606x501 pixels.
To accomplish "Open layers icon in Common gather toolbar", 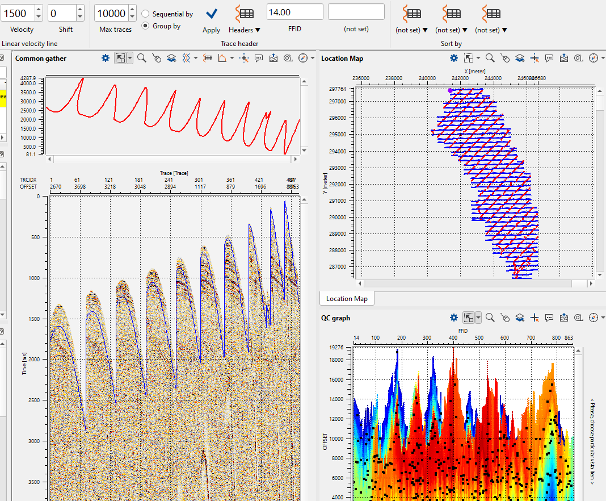I will click(171, 58).
